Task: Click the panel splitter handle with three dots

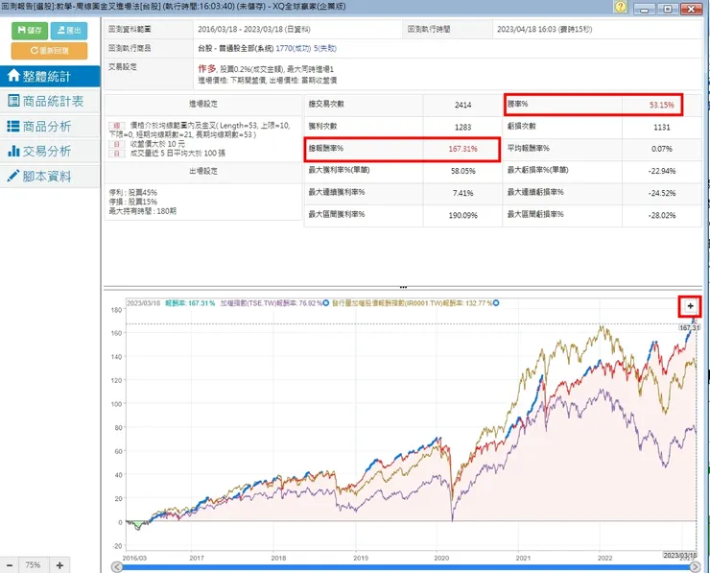Action: point(403,287)
